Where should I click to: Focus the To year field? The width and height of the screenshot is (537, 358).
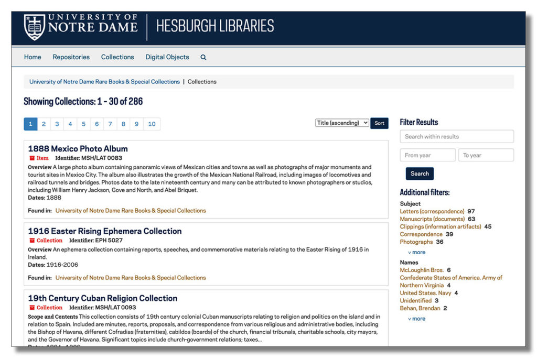click(486, 155)
